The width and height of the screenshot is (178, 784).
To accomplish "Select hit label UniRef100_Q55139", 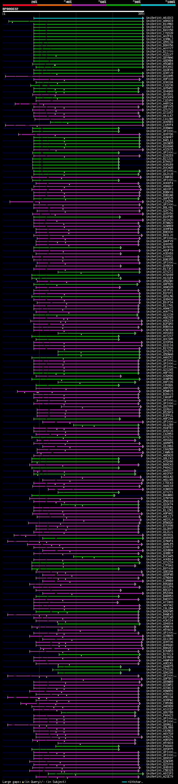I will (160, 42).
